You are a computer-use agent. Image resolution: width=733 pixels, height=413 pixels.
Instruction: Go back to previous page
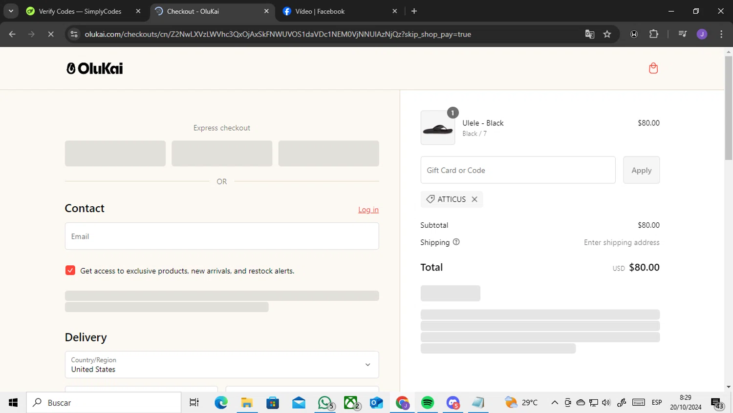click(x=12, y=34)
